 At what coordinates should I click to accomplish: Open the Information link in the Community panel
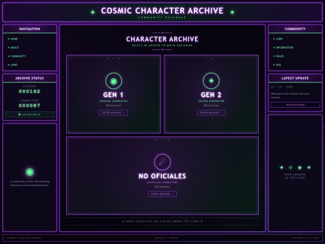285,48
